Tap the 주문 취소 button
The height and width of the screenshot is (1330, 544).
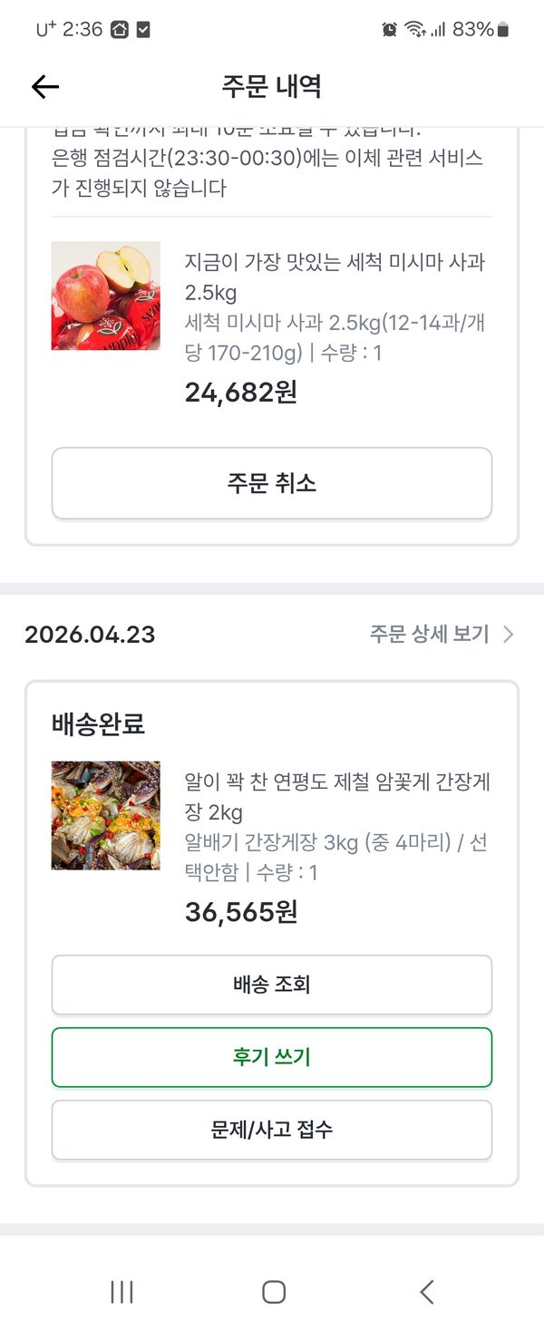click(x=272, y=483)
